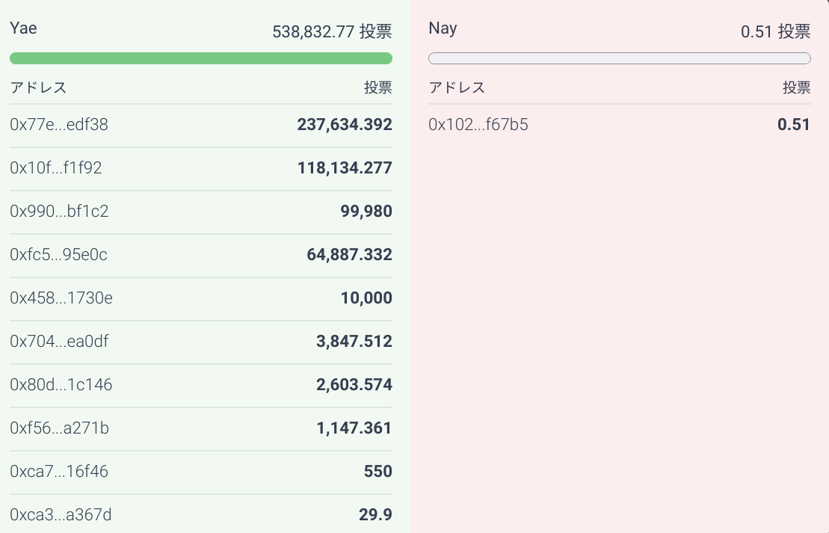Select the Nay vote amount 0.51 in table
829x533 pixels.
(x=794, y=124)
